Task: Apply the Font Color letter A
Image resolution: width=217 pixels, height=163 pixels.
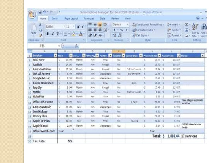Action: click(x=81, y=34)
